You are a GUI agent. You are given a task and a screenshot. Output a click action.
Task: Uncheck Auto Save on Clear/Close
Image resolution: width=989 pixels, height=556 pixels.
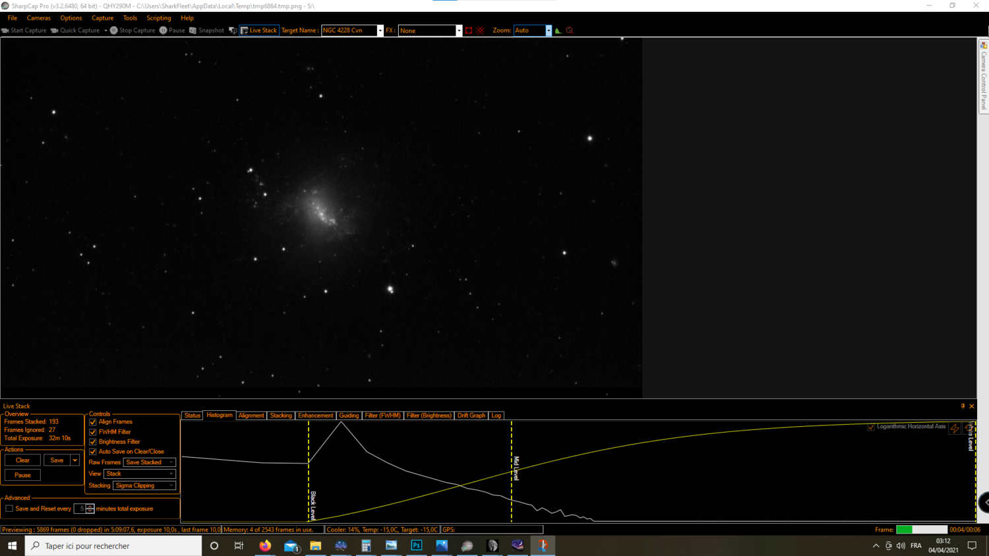click(x=93, y=451)
